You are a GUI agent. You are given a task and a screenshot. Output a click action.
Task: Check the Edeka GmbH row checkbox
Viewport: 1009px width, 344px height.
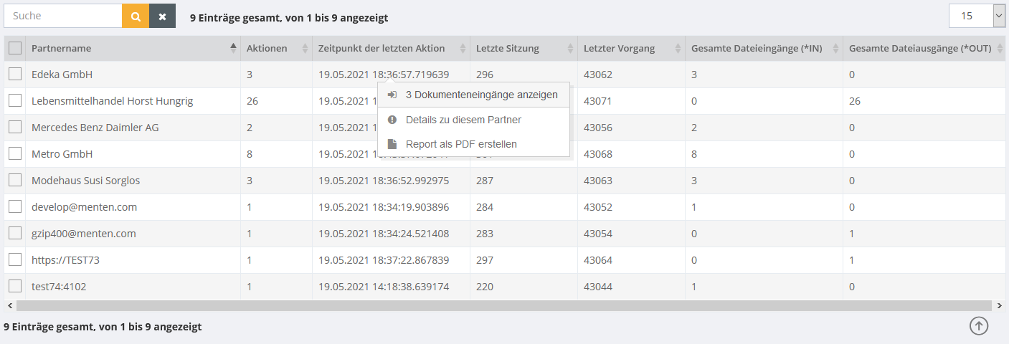pyautogui.click(x=15, y=74)
